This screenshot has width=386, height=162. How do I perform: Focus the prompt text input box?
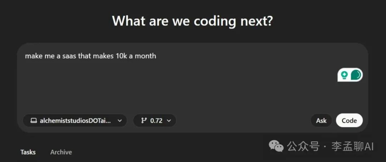pyautogui.click(x=179, y=86)
